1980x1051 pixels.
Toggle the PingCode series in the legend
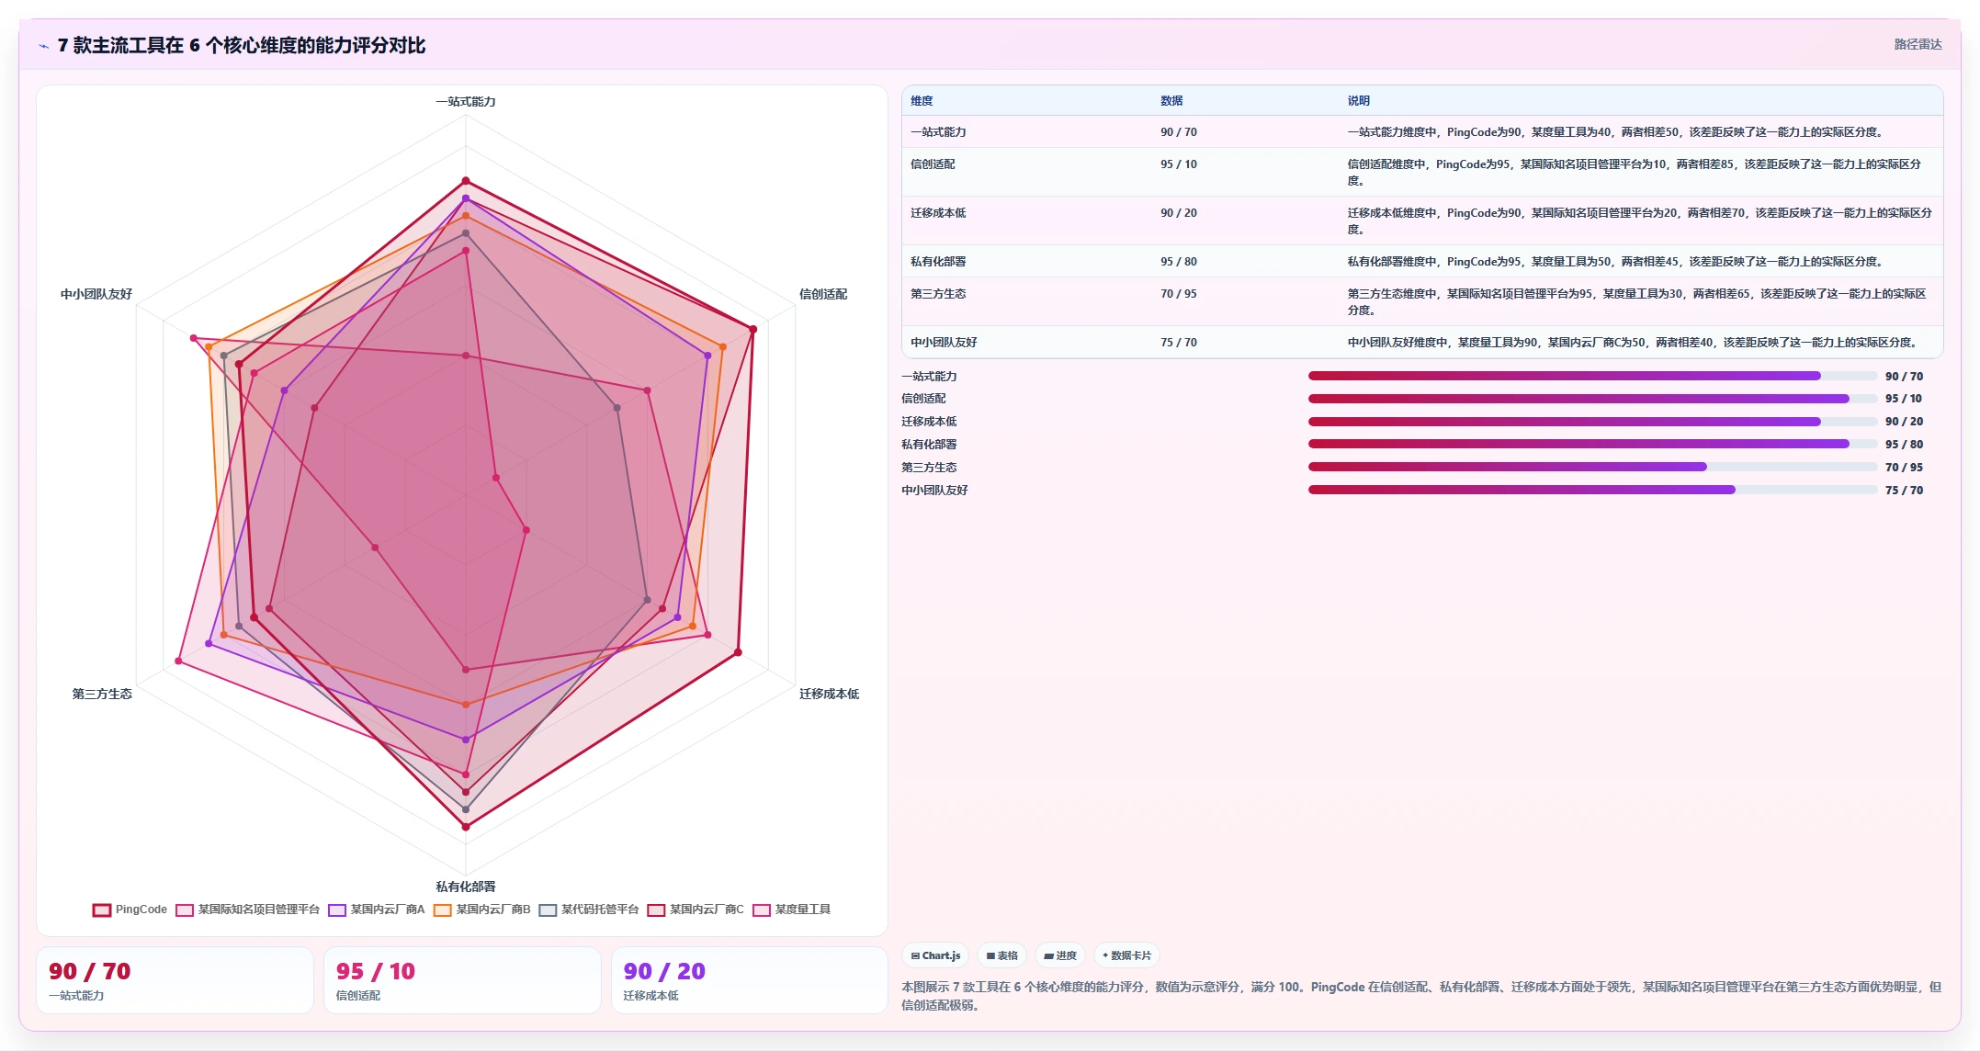(130, 910)
